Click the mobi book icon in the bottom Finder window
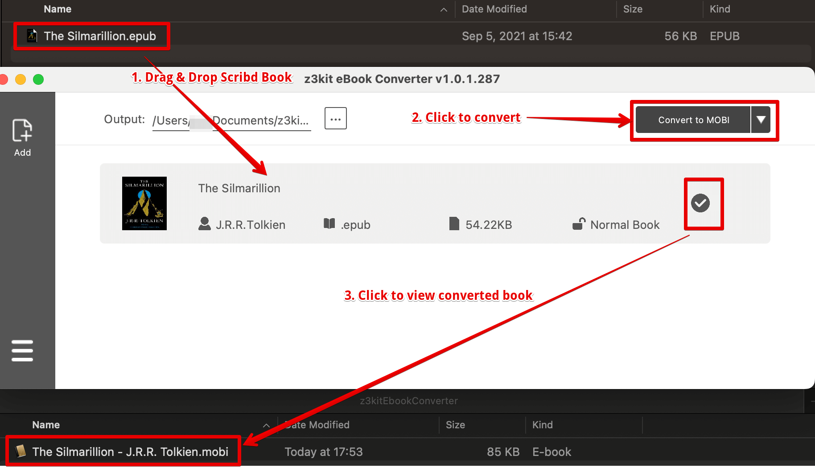Screen dimensions: 815x468 (x=20, y=451)
